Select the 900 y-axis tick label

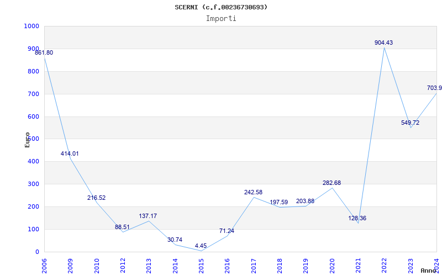(x=33, y=49)
